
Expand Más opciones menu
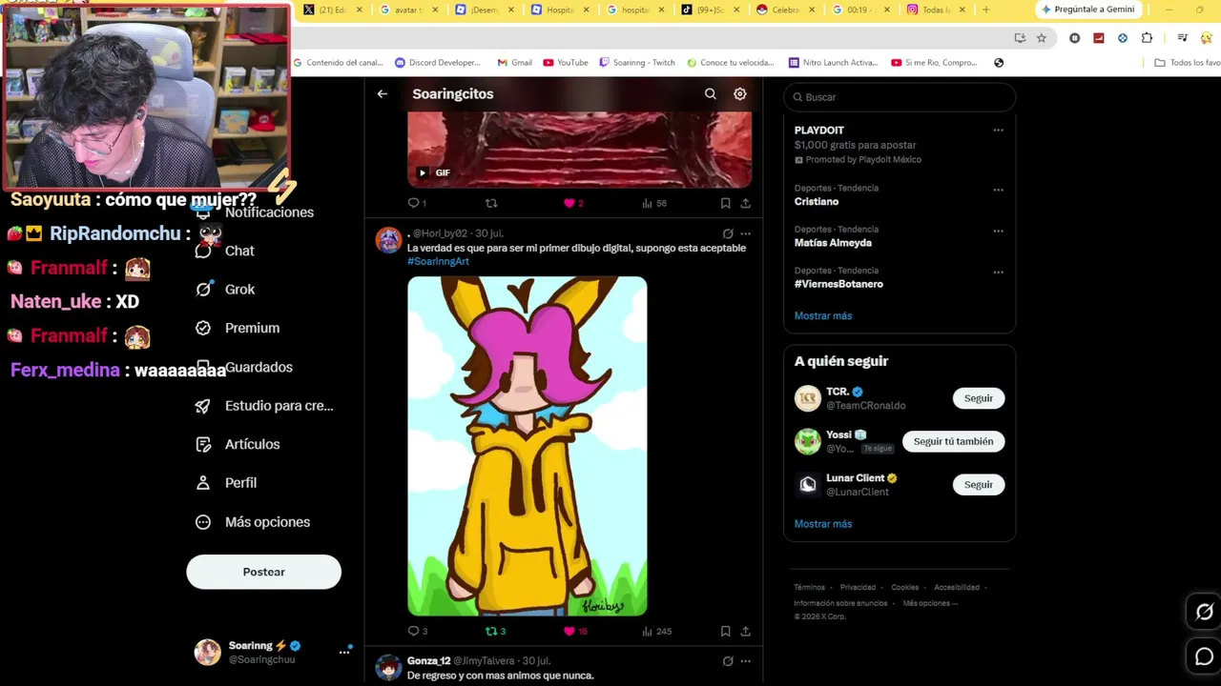click(252, 522)
